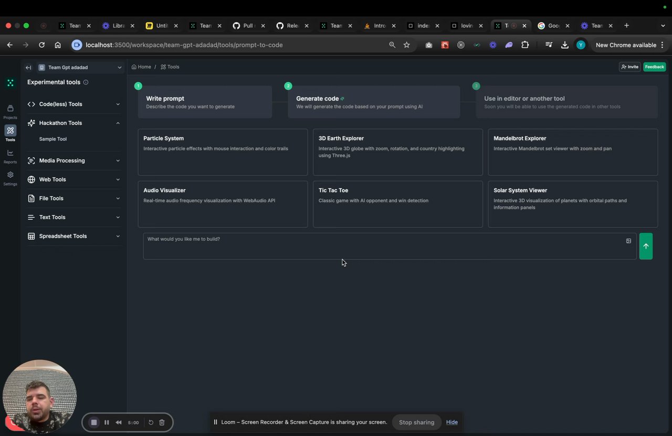Select the Particle System example card
The height and width of the screenshot is (436, 672).
pos(223,152)
